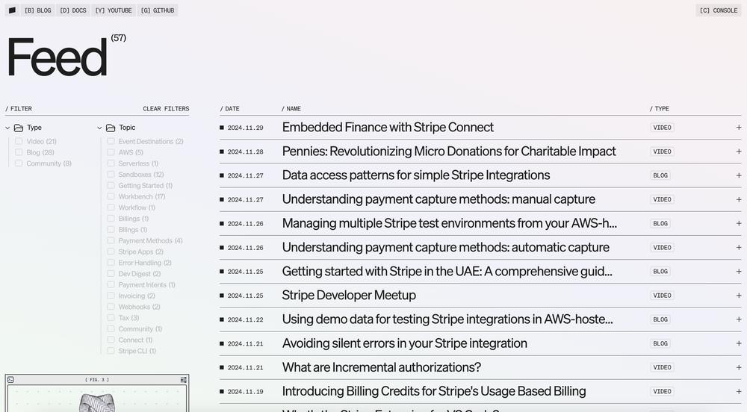Open Embedded Finance with Stripe Connect entry

click(388, 128)
